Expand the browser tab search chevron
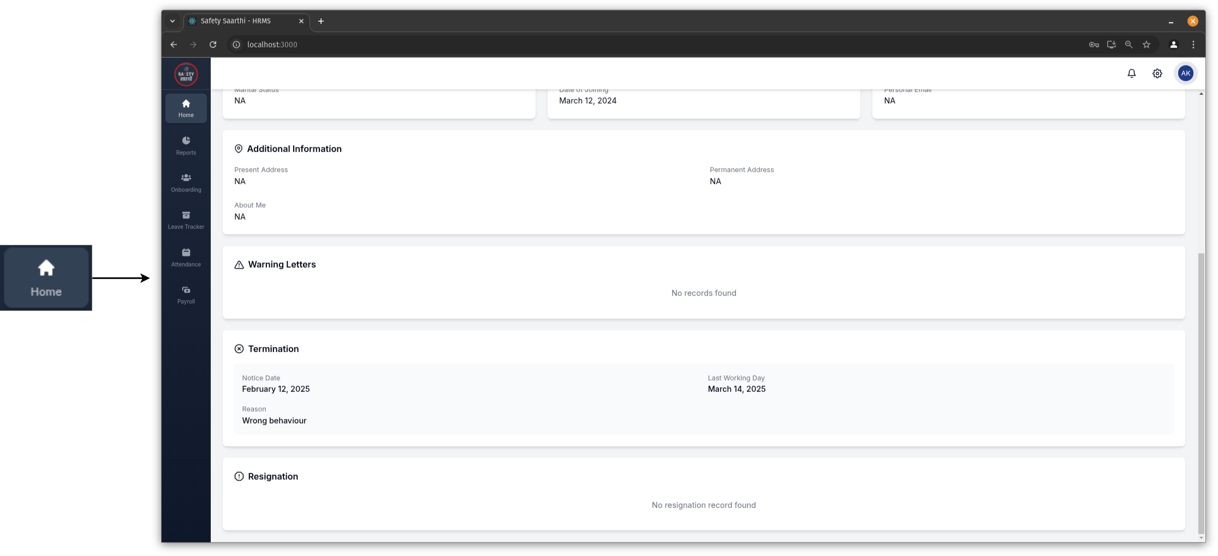Image resolution: width=1218 pixels, height=556 pixels. [173, 21]
